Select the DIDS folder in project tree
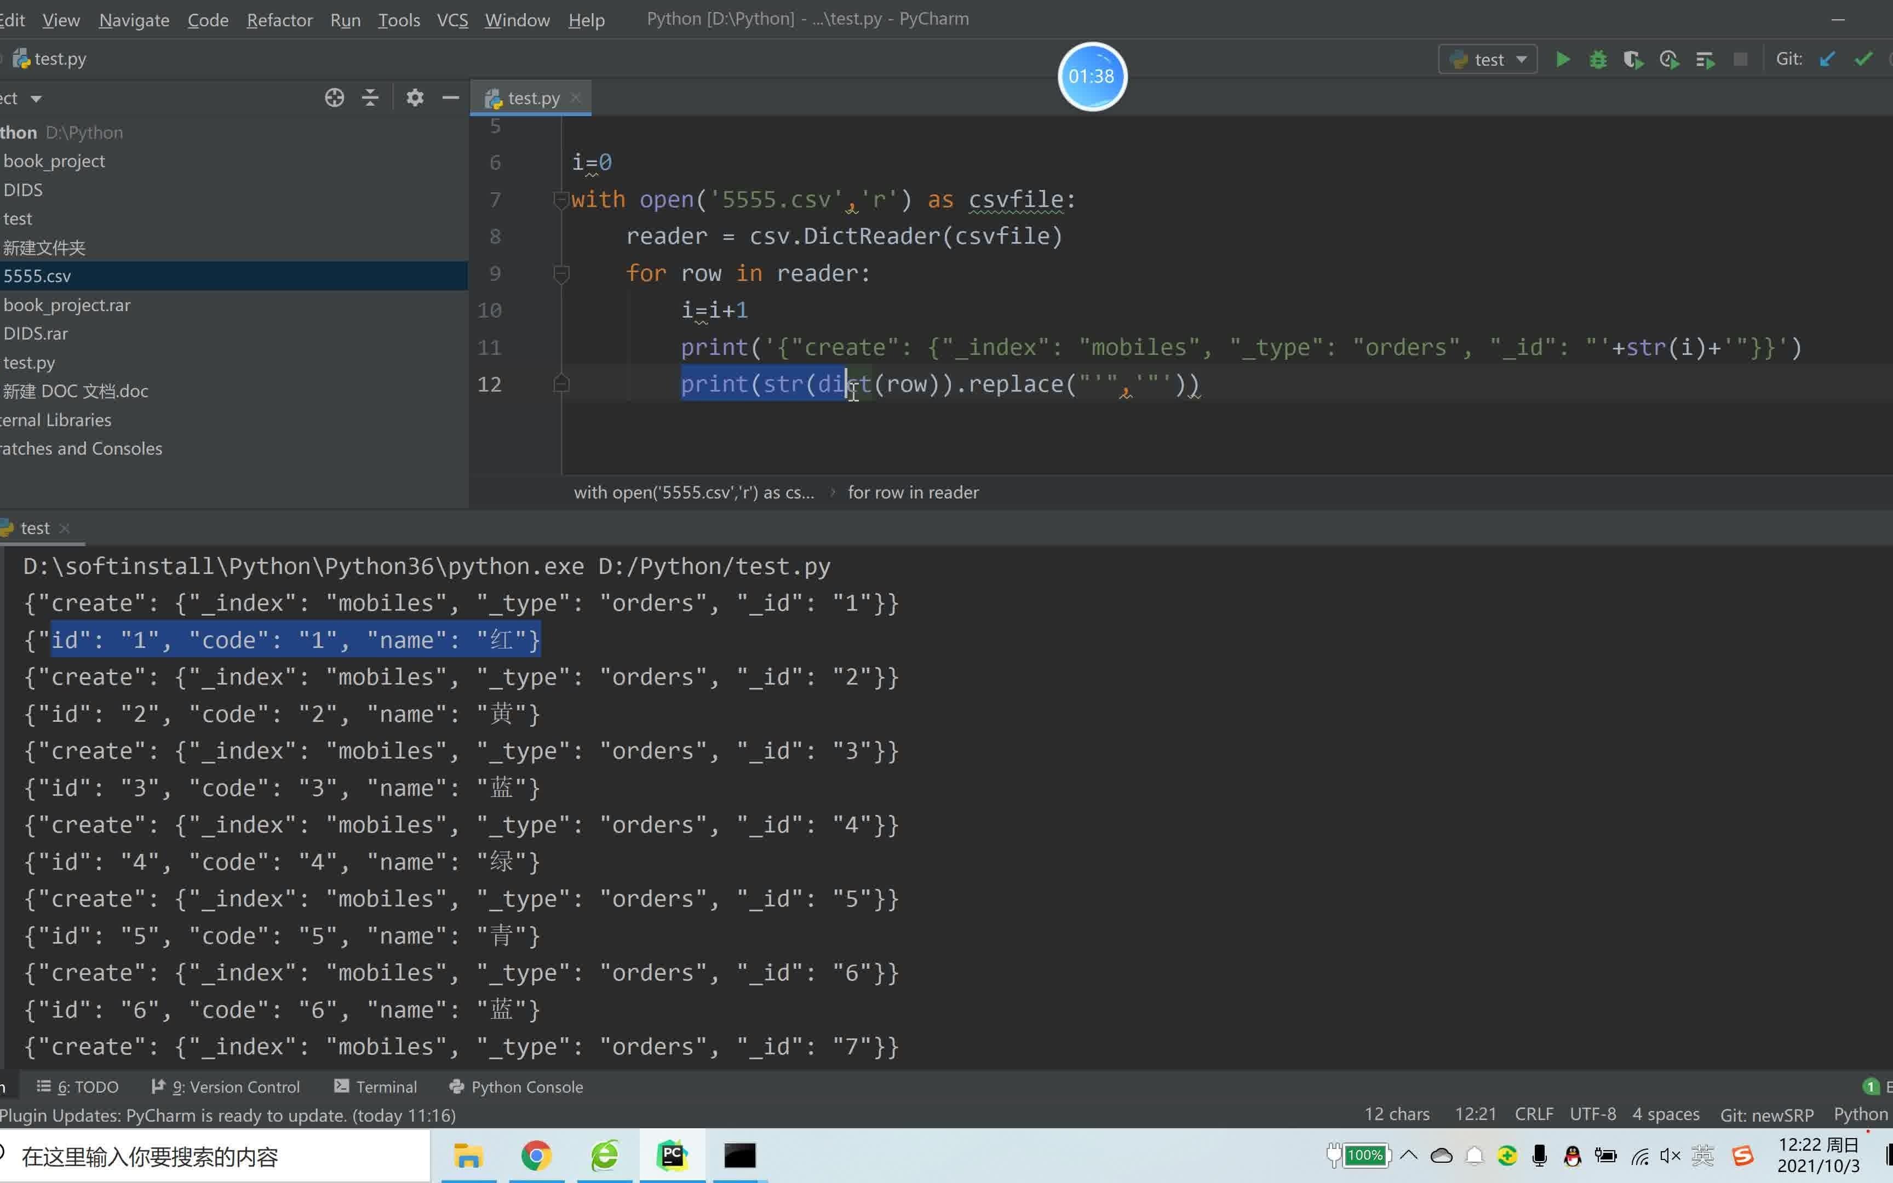The image size is (1893, 1183). point(22,190)
